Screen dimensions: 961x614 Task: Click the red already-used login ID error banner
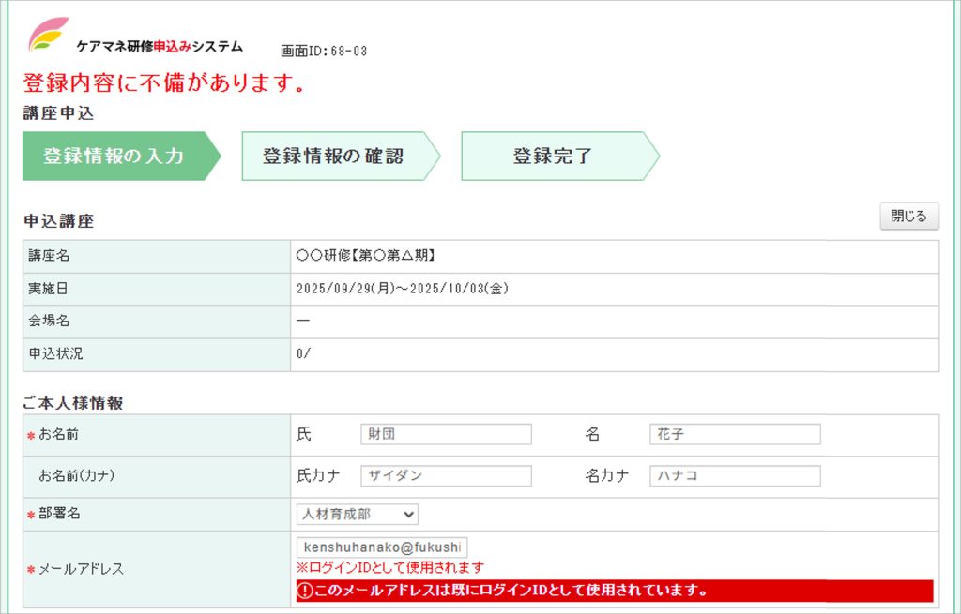click(x=615, y=591)
